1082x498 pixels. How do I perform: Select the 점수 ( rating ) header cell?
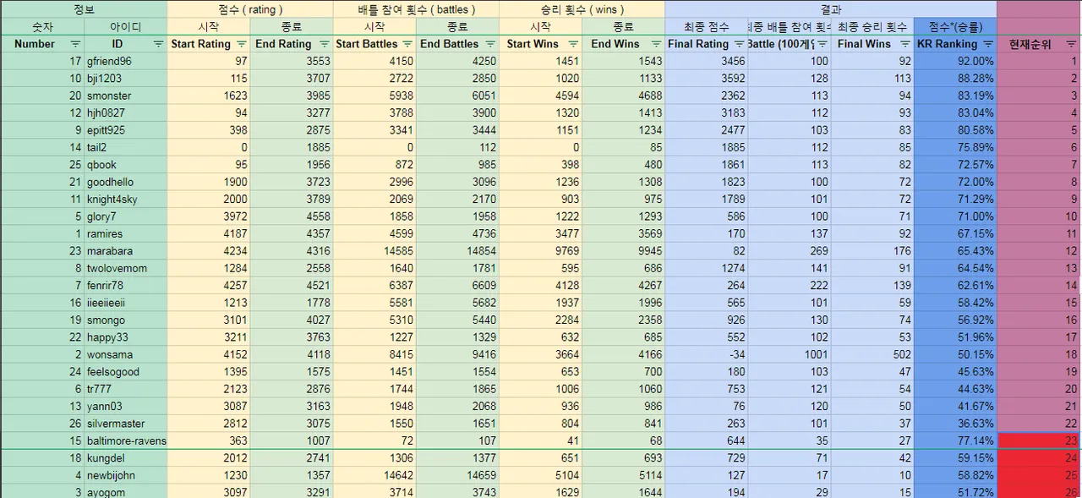(250, 9)
